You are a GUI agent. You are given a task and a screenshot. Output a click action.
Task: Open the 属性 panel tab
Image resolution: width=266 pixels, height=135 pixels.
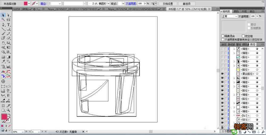click(238, 45)
